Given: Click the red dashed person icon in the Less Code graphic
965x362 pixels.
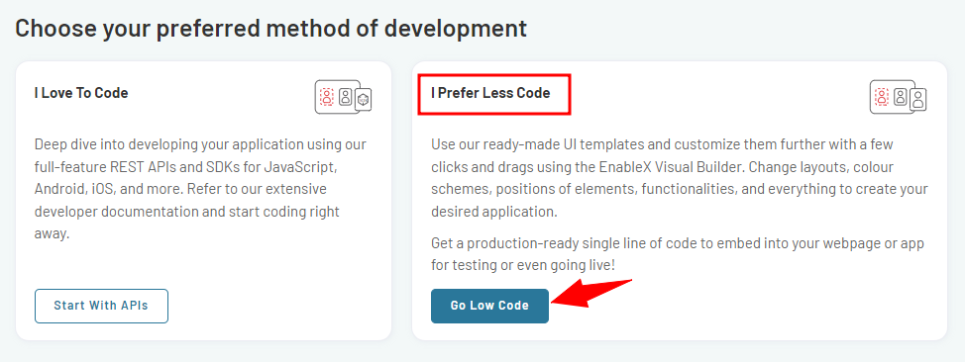Looking at the screenshot, I should tap(882, 97).
